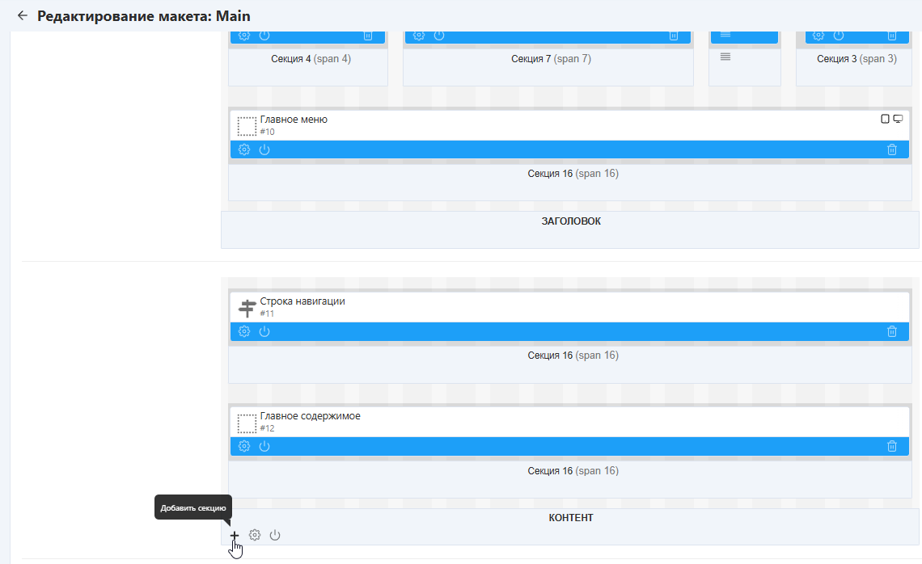Click gear icon above Секция 4
Image resolution: width=922 pixels, height=564 pixels.
(x=244, y=36)
